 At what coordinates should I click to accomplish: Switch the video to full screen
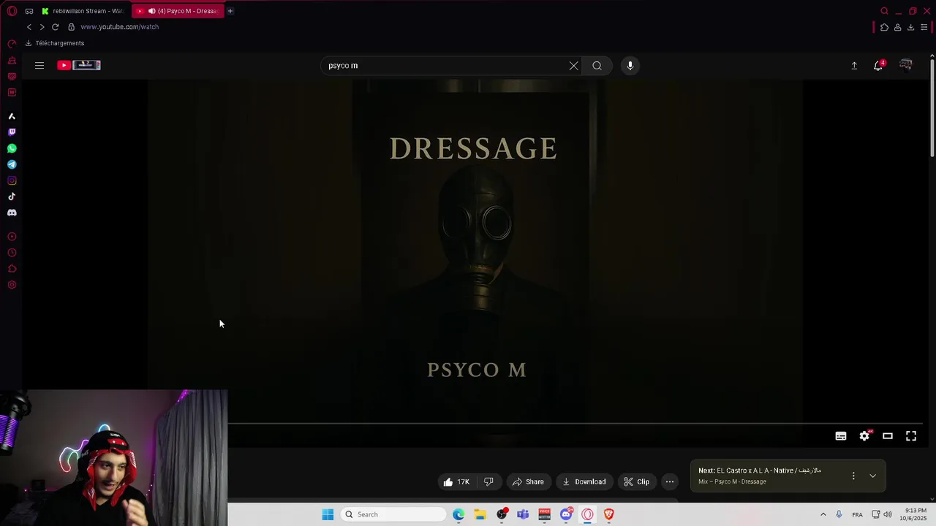911,436
